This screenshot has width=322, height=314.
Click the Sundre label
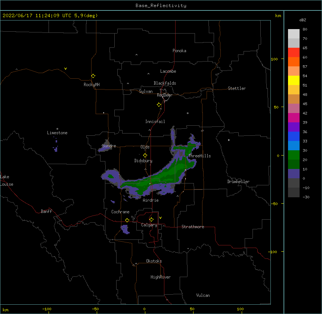click(109, 146)
